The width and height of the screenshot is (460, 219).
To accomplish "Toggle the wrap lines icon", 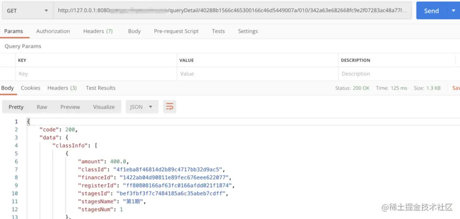I will point(170,107).
